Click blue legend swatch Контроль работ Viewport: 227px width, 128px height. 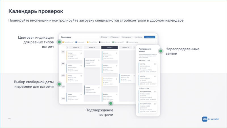click(76, 42)
